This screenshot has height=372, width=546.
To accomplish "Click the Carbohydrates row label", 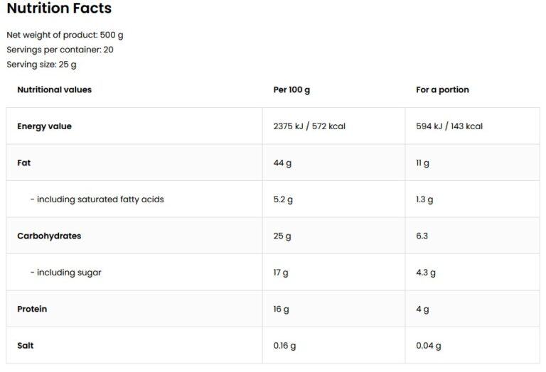I will (49, 236).
